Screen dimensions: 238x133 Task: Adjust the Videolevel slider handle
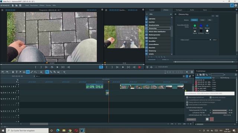(x=210, y=40)
